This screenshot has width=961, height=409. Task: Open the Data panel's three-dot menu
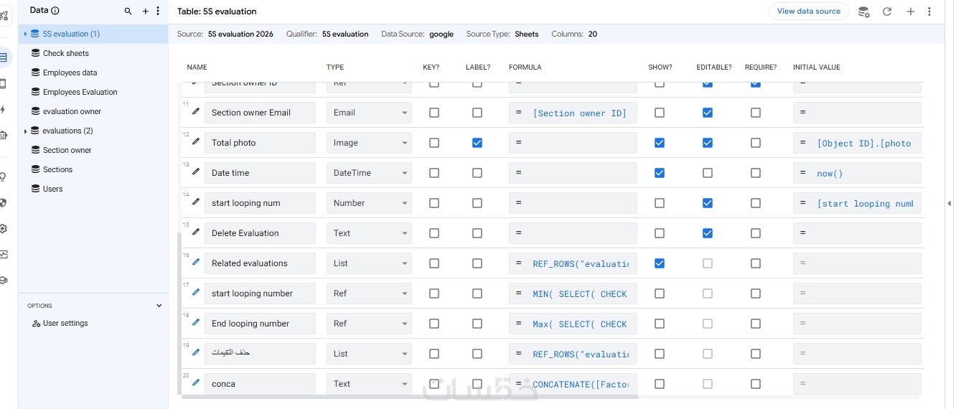pos(158,11)
